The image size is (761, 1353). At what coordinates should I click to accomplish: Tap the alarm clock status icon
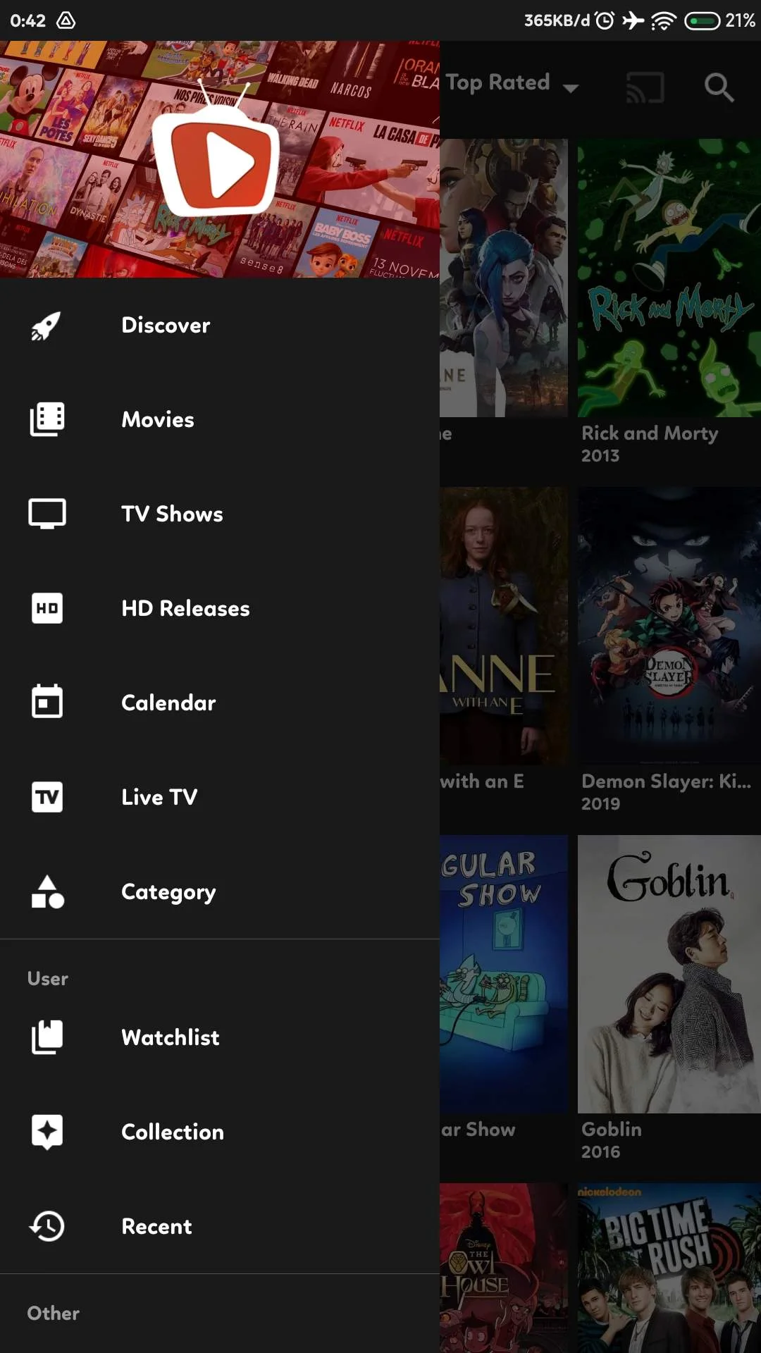[605, 20]
